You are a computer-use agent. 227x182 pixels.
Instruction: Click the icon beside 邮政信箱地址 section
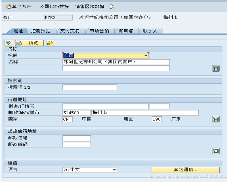point(216,151)
